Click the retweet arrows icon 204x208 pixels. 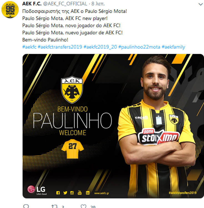click(x=55, y=206)
